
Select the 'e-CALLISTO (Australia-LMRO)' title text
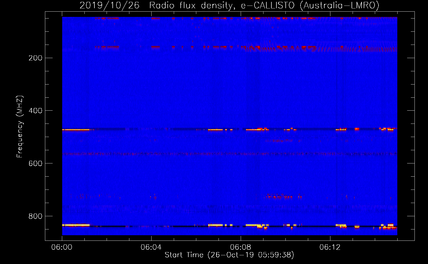click(x=310, y=5)
